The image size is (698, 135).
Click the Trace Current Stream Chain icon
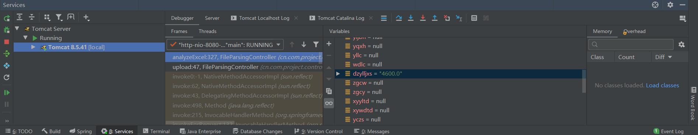486,18
